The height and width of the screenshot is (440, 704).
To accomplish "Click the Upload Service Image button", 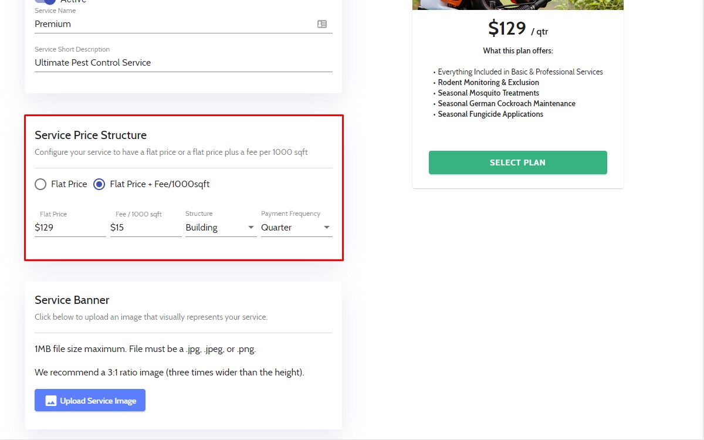I will pos(90,400).
